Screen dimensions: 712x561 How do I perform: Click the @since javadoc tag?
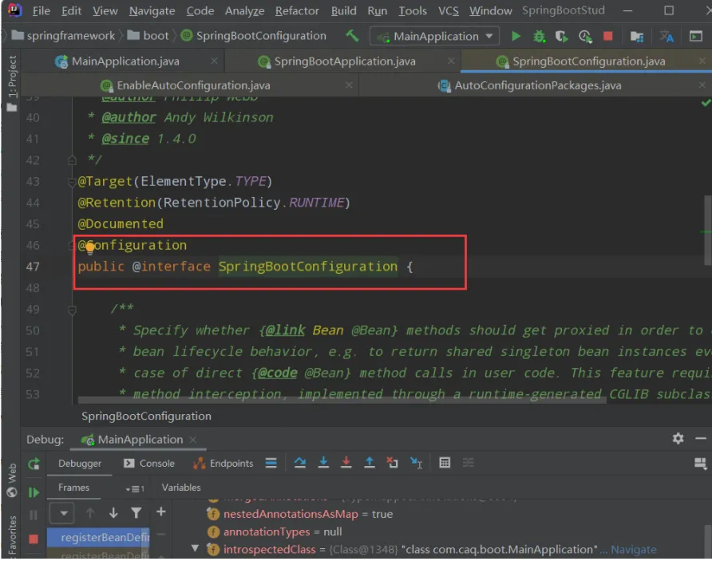click(x=125, y=139)
